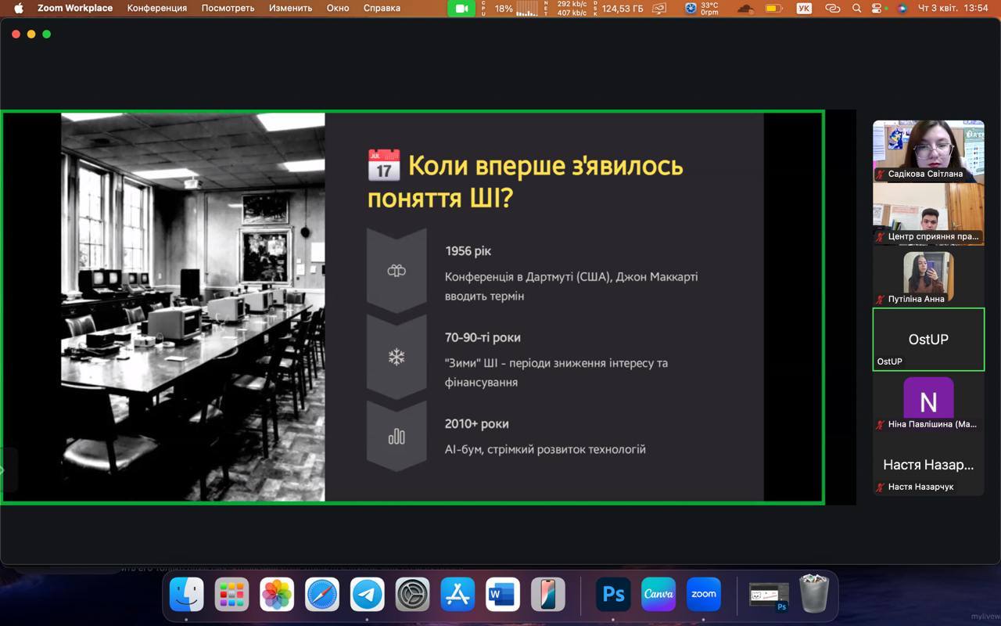1001x626 pixels.
Task: Open the Конференция menu
Action: (157, 9)
